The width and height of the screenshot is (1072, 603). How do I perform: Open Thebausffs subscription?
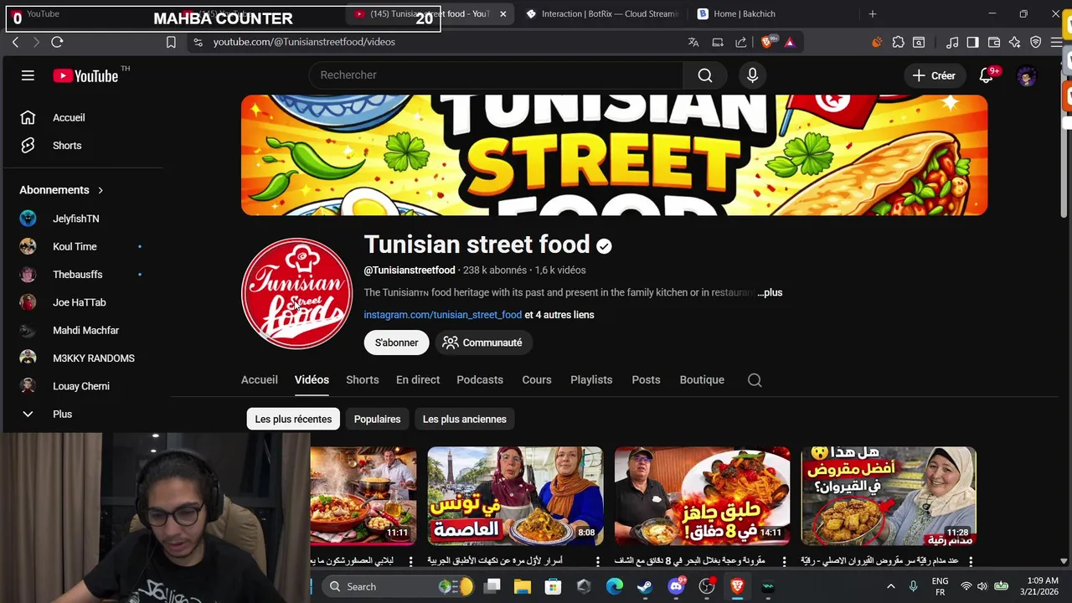(x=77, y=275)
